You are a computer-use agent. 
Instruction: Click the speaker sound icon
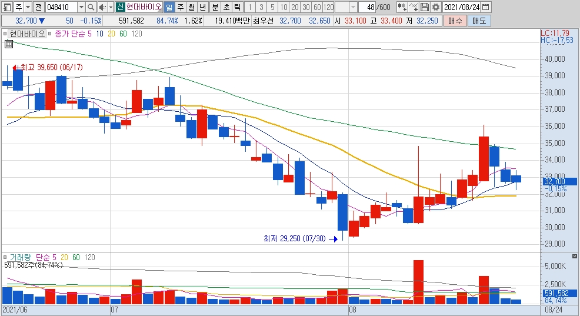pos(102,7)
